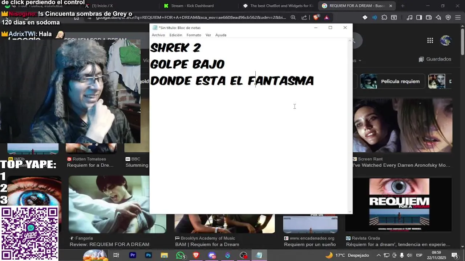This screenshot has height=261, width=465.
Task: Switch ESP keyboard language indicator
Action: pyautogui.click(x=419, y=255)
